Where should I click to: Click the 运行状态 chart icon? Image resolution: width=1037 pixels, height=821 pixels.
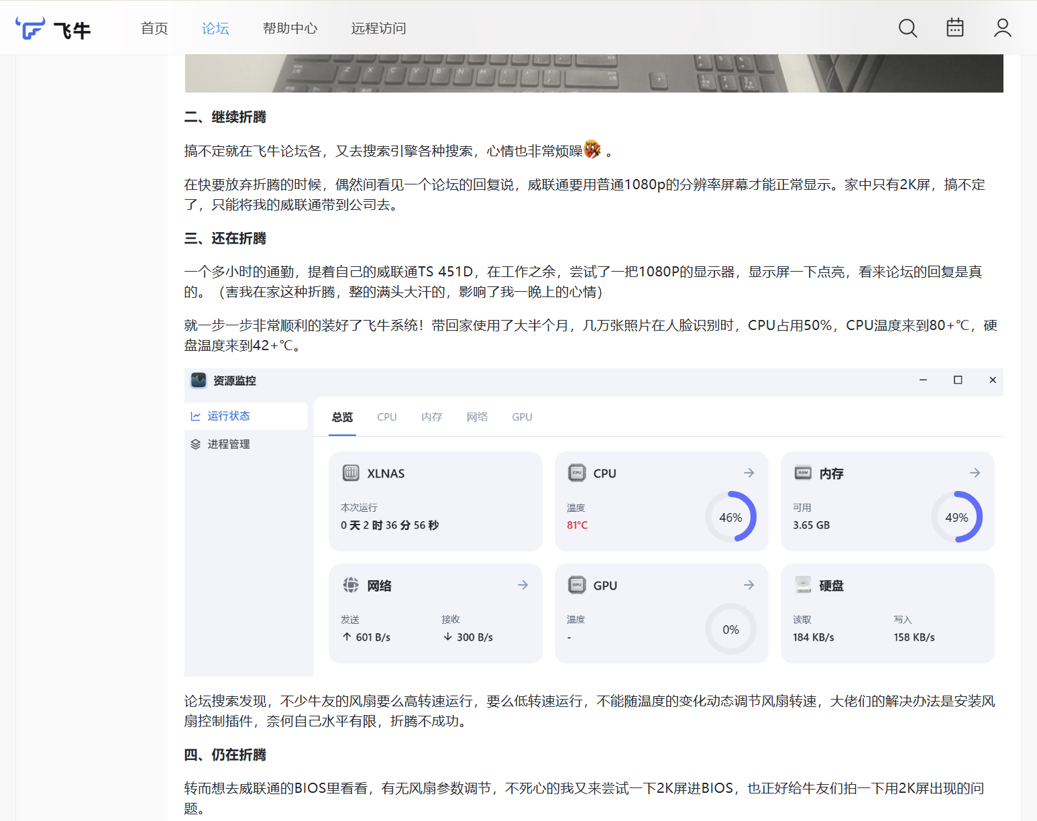(196, 417)
